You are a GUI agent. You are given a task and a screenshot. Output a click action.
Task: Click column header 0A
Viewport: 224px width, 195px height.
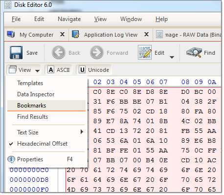[x=212, y=82]
